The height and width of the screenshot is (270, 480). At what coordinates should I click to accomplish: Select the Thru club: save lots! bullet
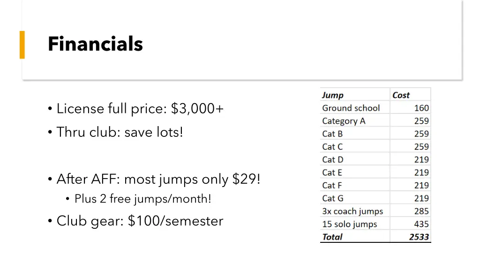pyautogui.click(x=115, y=132)
